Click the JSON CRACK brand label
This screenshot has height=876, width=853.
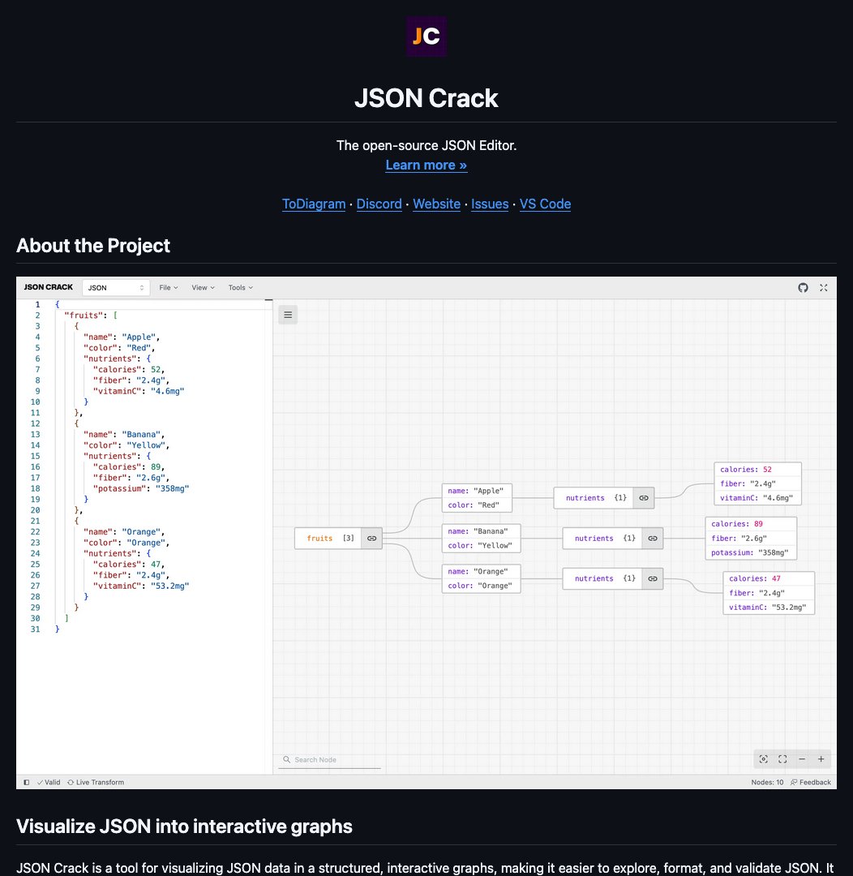tap(48, 287)
